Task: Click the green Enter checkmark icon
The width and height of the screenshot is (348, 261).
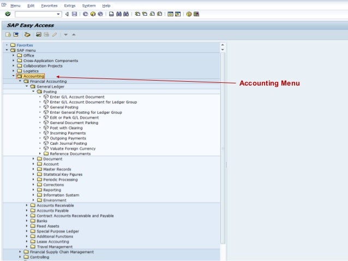Action: pyautogui.click(x=8, y=14)
